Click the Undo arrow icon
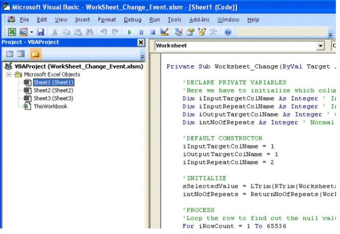340x234 pixels. point(104,32)
